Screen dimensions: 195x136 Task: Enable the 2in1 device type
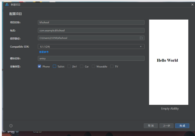69,66
